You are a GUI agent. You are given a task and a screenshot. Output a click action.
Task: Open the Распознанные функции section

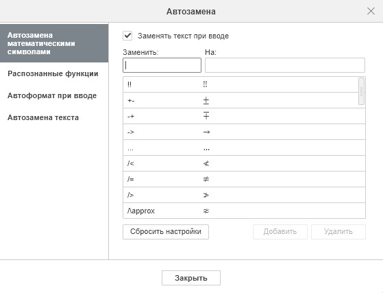(x=54, y=73)
